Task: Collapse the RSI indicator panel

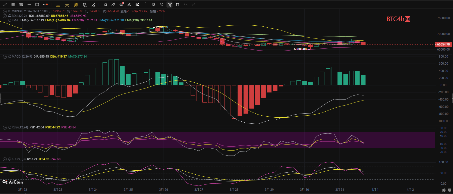Action: pyautogui.click(x=5, y=127)
